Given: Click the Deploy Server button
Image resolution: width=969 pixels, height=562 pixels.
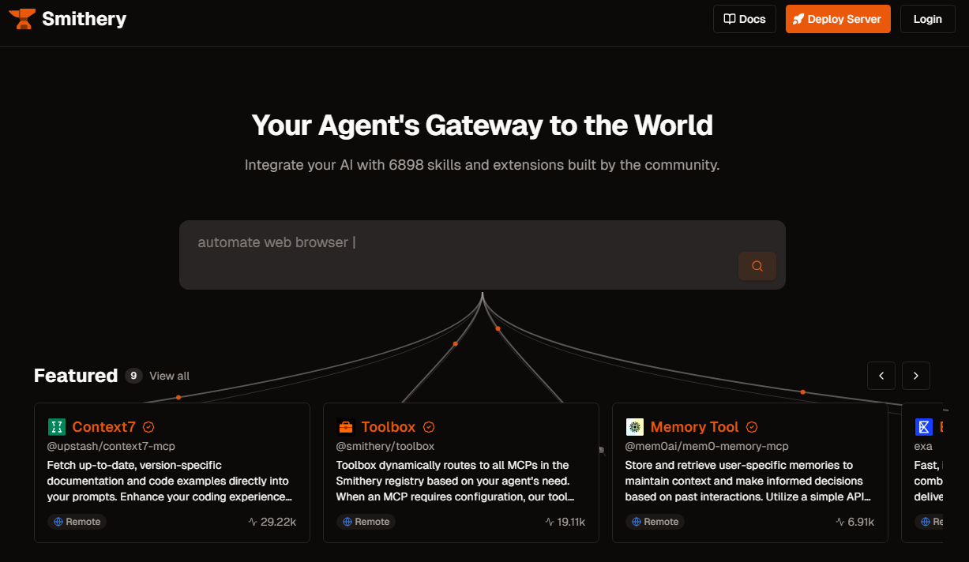Looking at the screenshot, I should [x=838, y=19].
